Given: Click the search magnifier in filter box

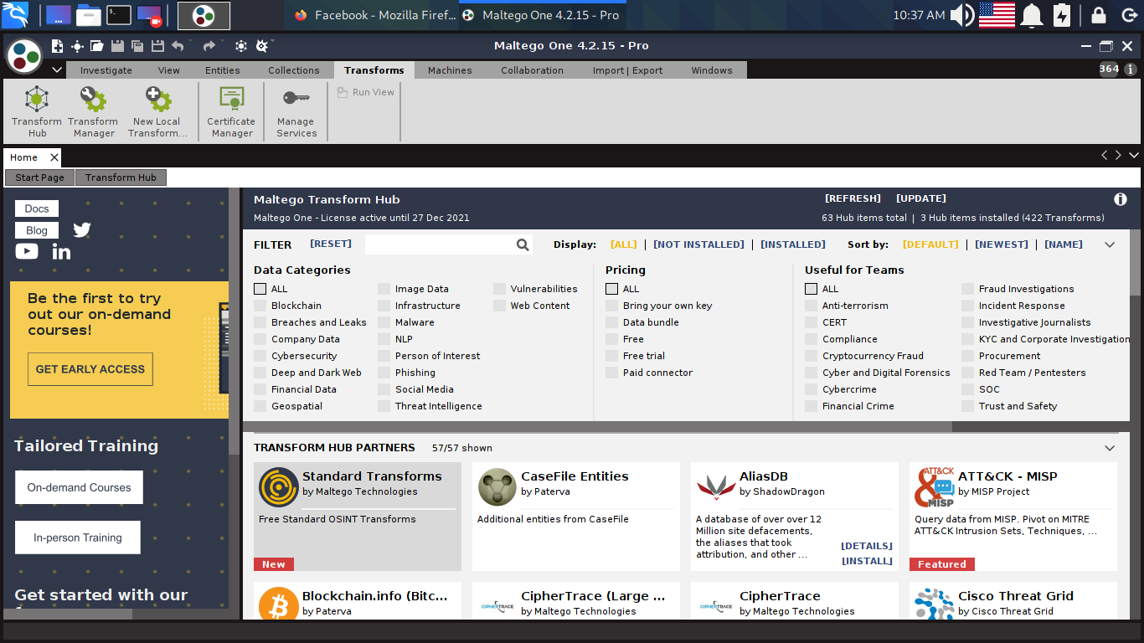Looking at the screenshot, I should click(x=523, y=244).
